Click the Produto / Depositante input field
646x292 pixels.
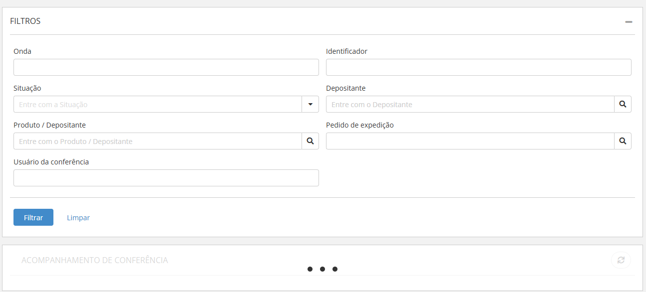(x=158, y=141)
